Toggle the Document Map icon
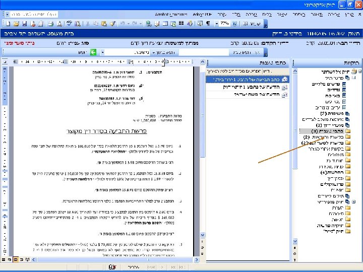Screen dimensions: 363x272 pos(200,24)
